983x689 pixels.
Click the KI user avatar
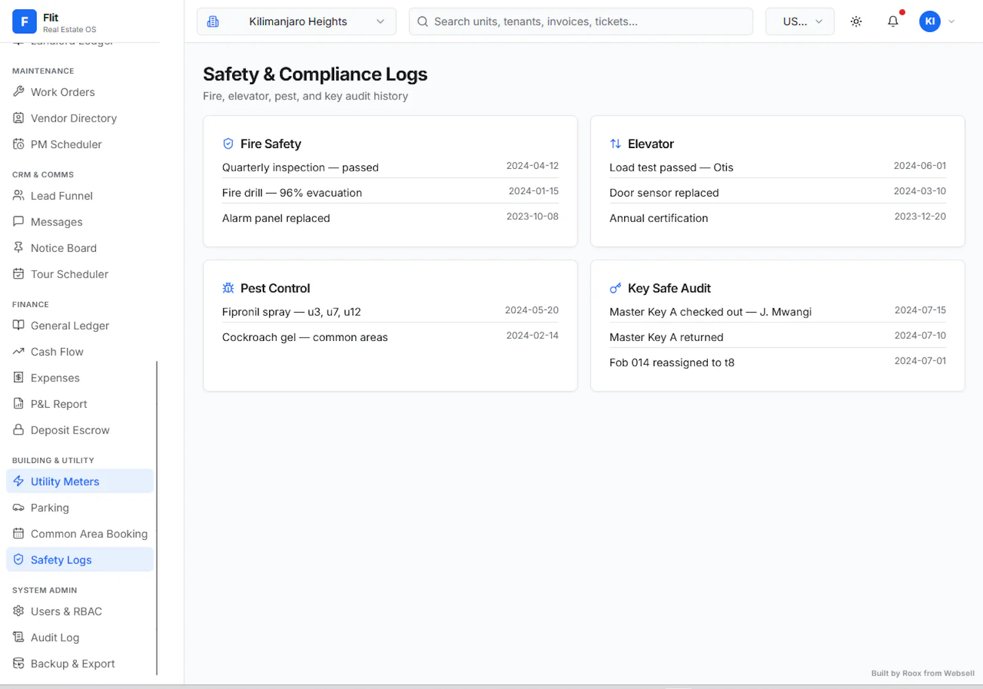930,21
